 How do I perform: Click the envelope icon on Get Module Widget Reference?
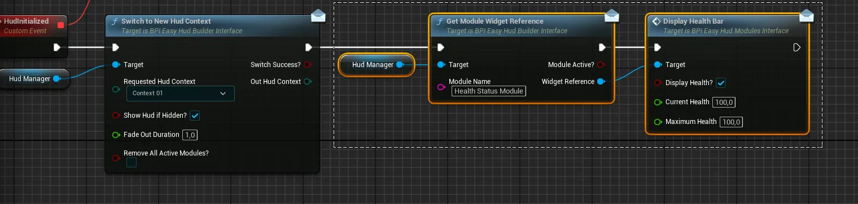pos(611,16)
